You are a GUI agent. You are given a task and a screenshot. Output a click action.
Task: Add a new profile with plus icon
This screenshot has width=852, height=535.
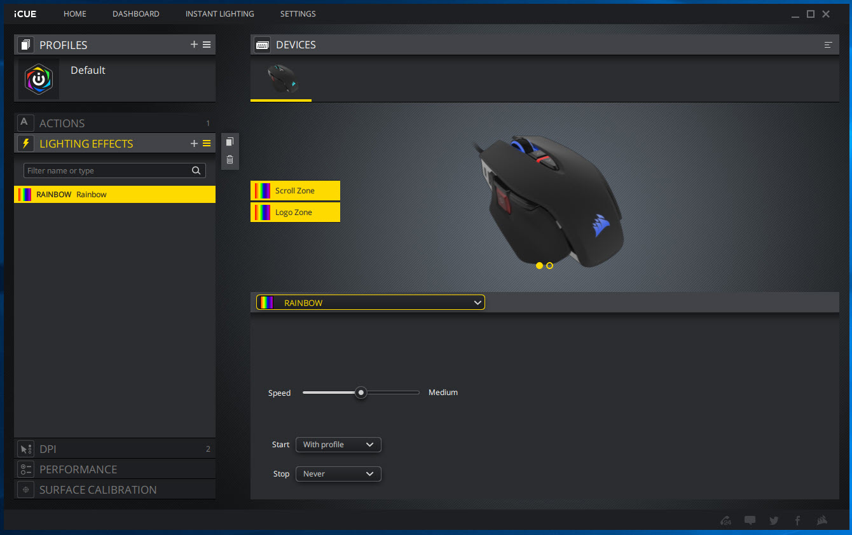tap(194, 45)
